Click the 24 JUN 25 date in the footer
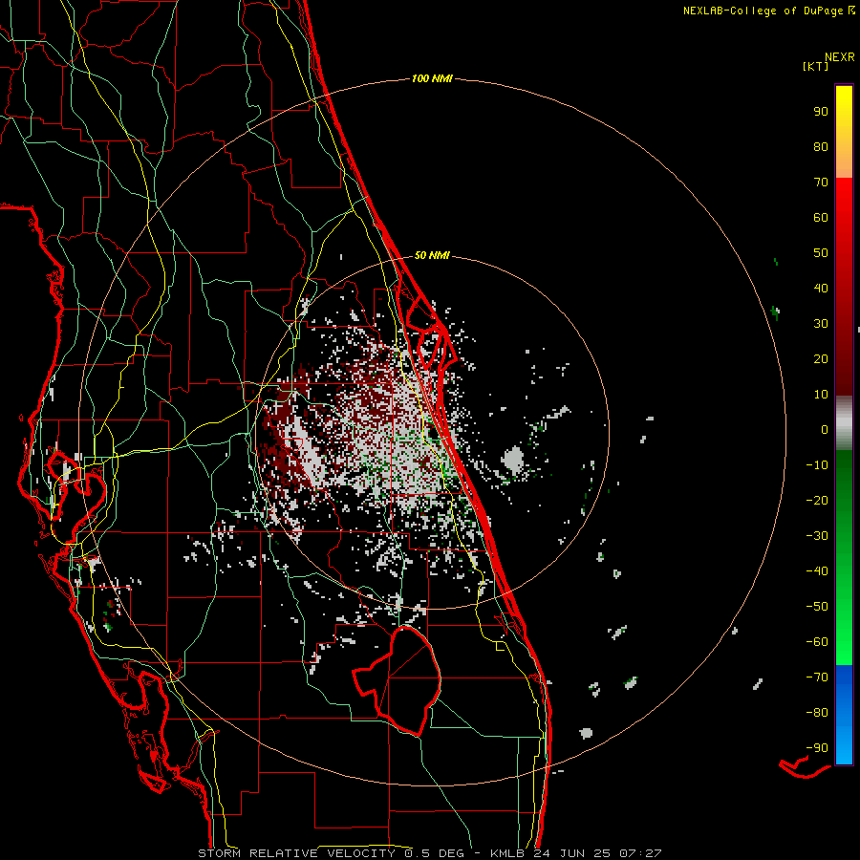This screenshot has width=860, height=860. coord(571,853)
